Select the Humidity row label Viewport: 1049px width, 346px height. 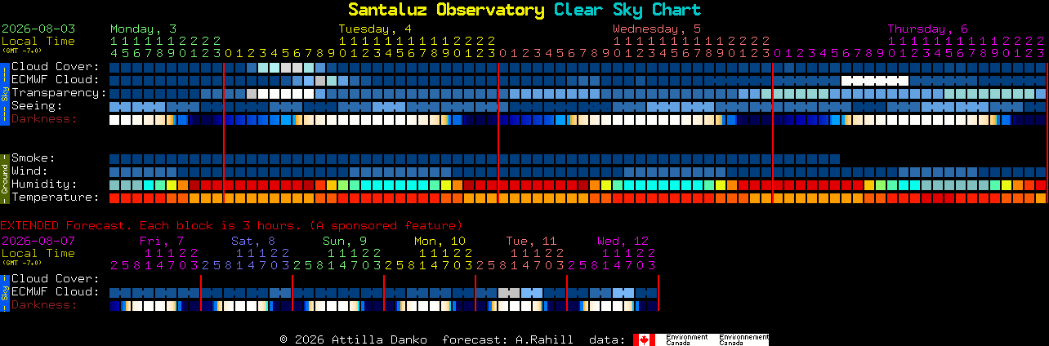tap(44, 184)
